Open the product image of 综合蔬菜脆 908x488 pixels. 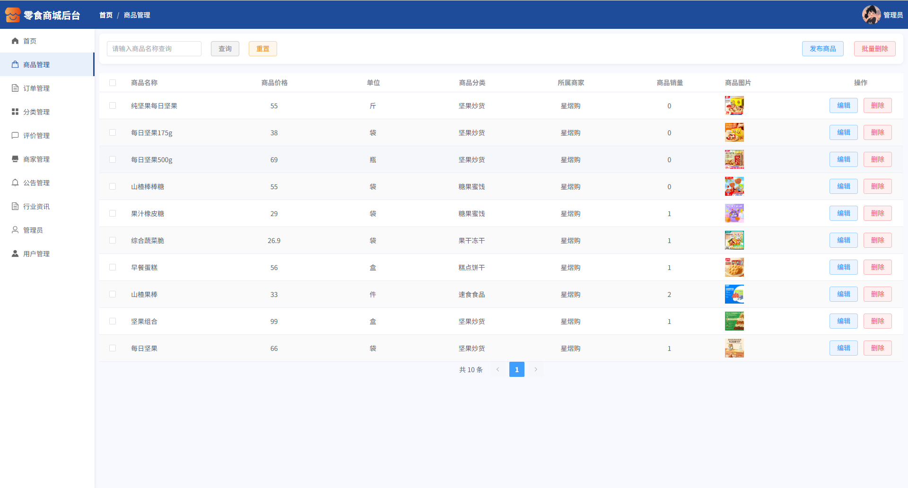734,241
